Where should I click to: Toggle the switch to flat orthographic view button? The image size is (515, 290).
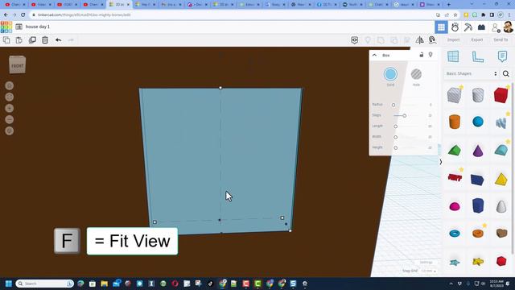tap(9, 130)
